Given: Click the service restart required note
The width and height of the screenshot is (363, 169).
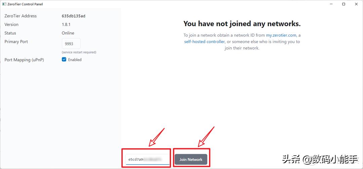Looking at the screenshot, I should pyautogui.click(x=79, y=52).
